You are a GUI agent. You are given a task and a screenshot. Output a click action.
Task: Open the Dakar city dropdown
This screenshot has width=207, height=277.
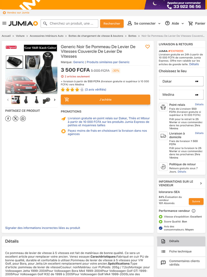pos(181,81)
